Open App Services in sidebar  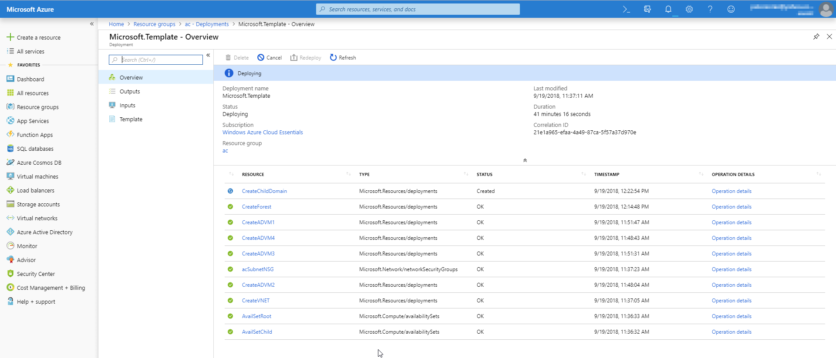click(x=33, y=121)
